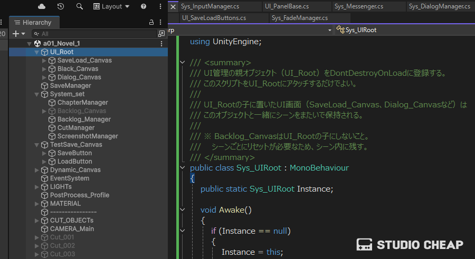Select CAMERA_Main in the Hierarchy
475x259 pixels.
[x=72, y=229]
